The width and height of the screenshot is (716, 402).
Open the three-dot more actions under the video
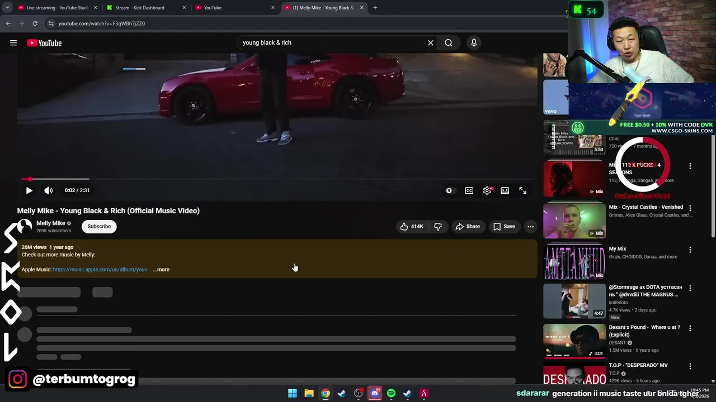[530, 226]
